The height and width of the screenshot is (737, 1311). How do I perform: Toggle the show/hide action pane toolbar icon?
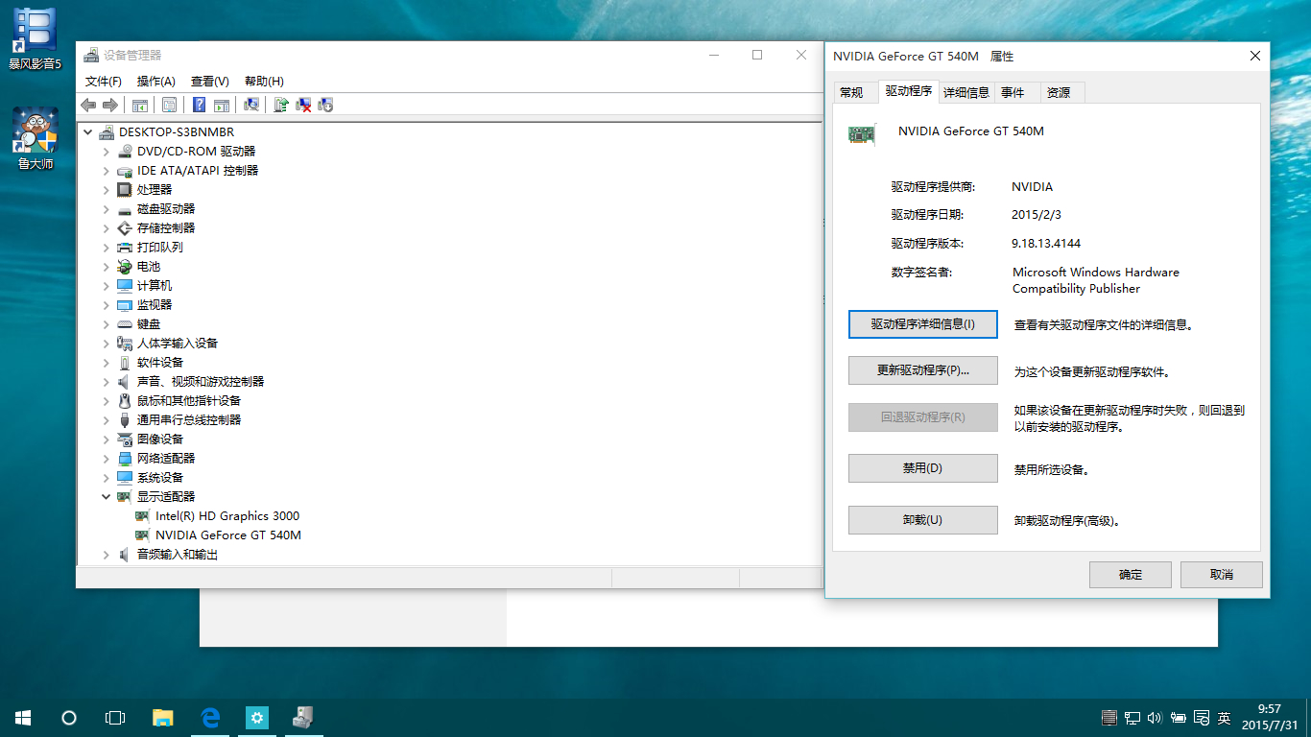tap(222, 105)
